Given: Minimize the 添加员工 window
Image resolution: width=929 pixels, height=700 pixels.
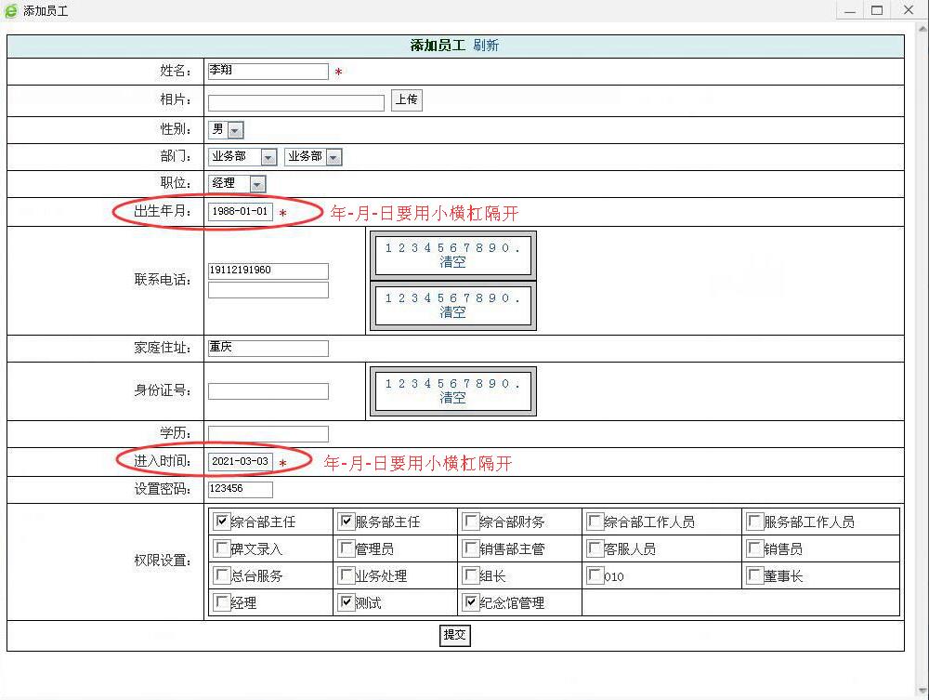Looking at the screenshot, I should [848, 10].
